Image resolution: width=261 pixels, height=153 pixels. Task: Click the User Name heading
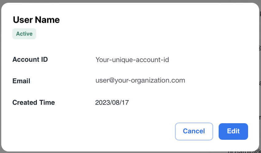coord(36,20)
